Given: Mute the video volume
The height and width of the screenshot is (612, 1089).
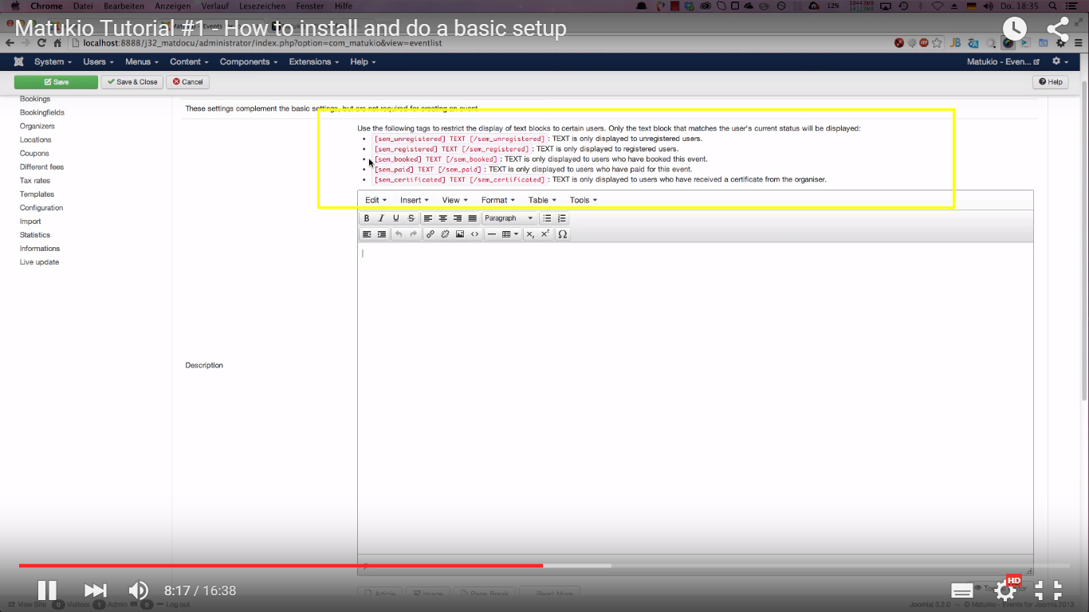Looking at the screenshot, I should click(x=139, y=590).
